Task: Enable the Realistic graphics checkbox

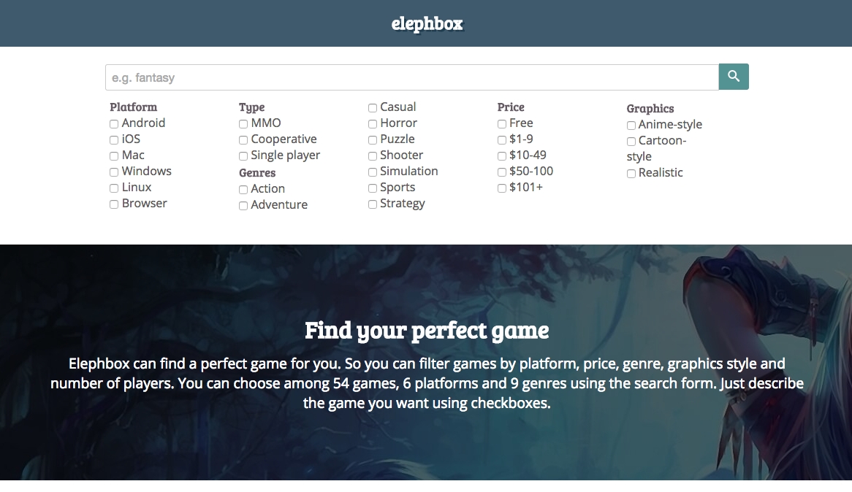Action: click(x=631, y=174)
